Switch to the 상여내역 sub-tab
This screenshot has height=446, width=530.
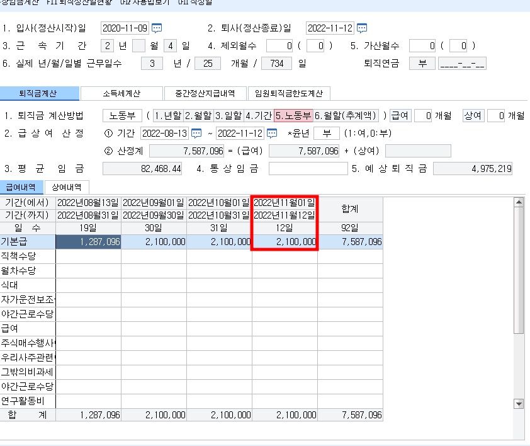point(67,187)
